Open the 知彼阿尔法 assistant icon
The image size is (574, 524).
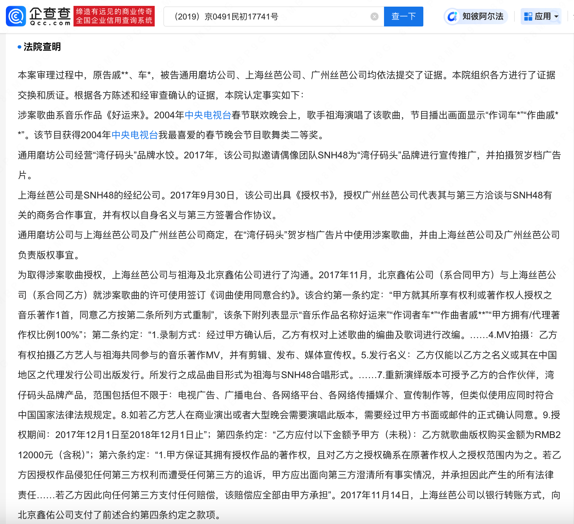coord(452,17)
